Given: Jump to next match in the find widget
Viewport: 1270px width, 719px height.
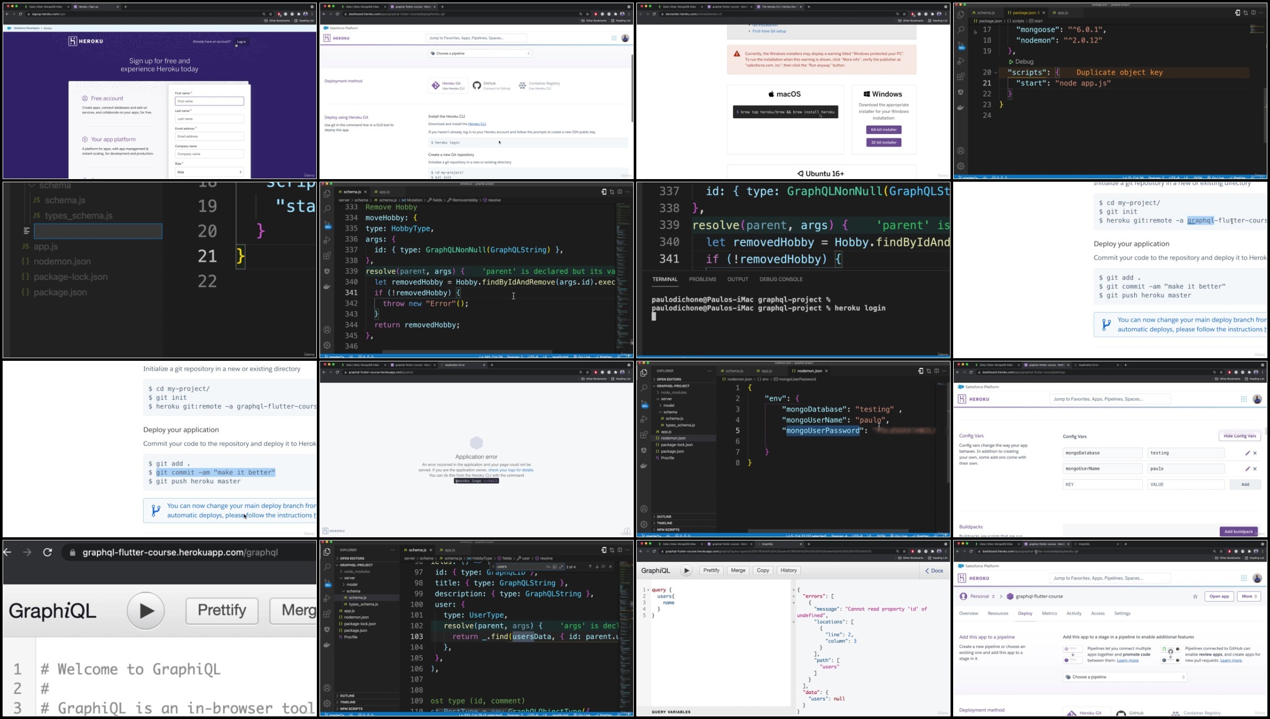Looking at the screenshot, I should pos(597,567).
